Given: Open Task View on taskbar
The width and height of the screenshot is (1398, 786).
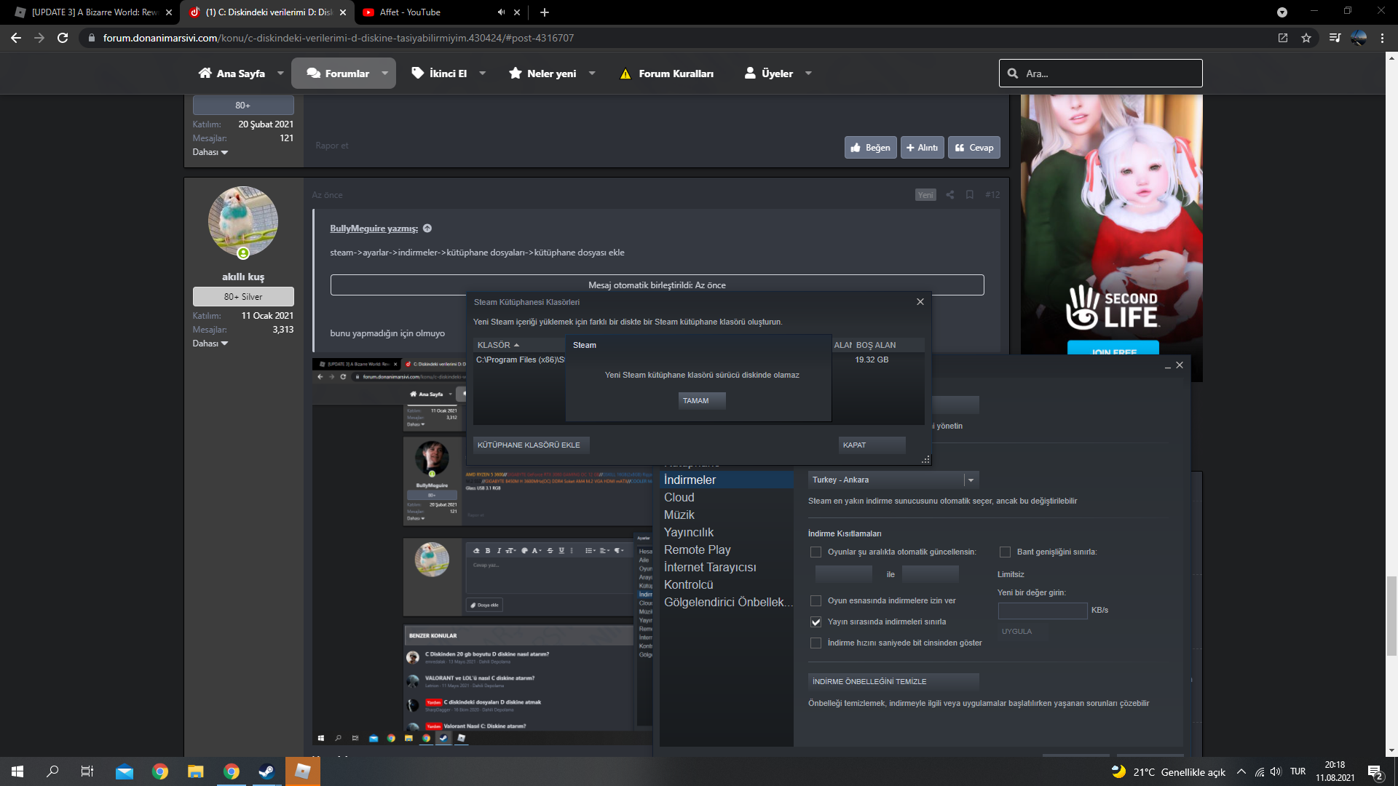Looking at the screenshot, I should pyautogui.click(x=87, y=771).
